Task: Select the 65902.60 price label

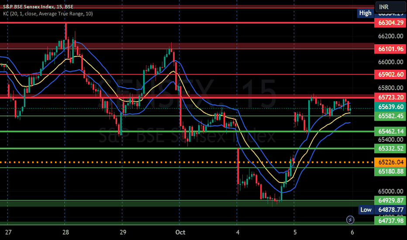Action: (391, 75)
